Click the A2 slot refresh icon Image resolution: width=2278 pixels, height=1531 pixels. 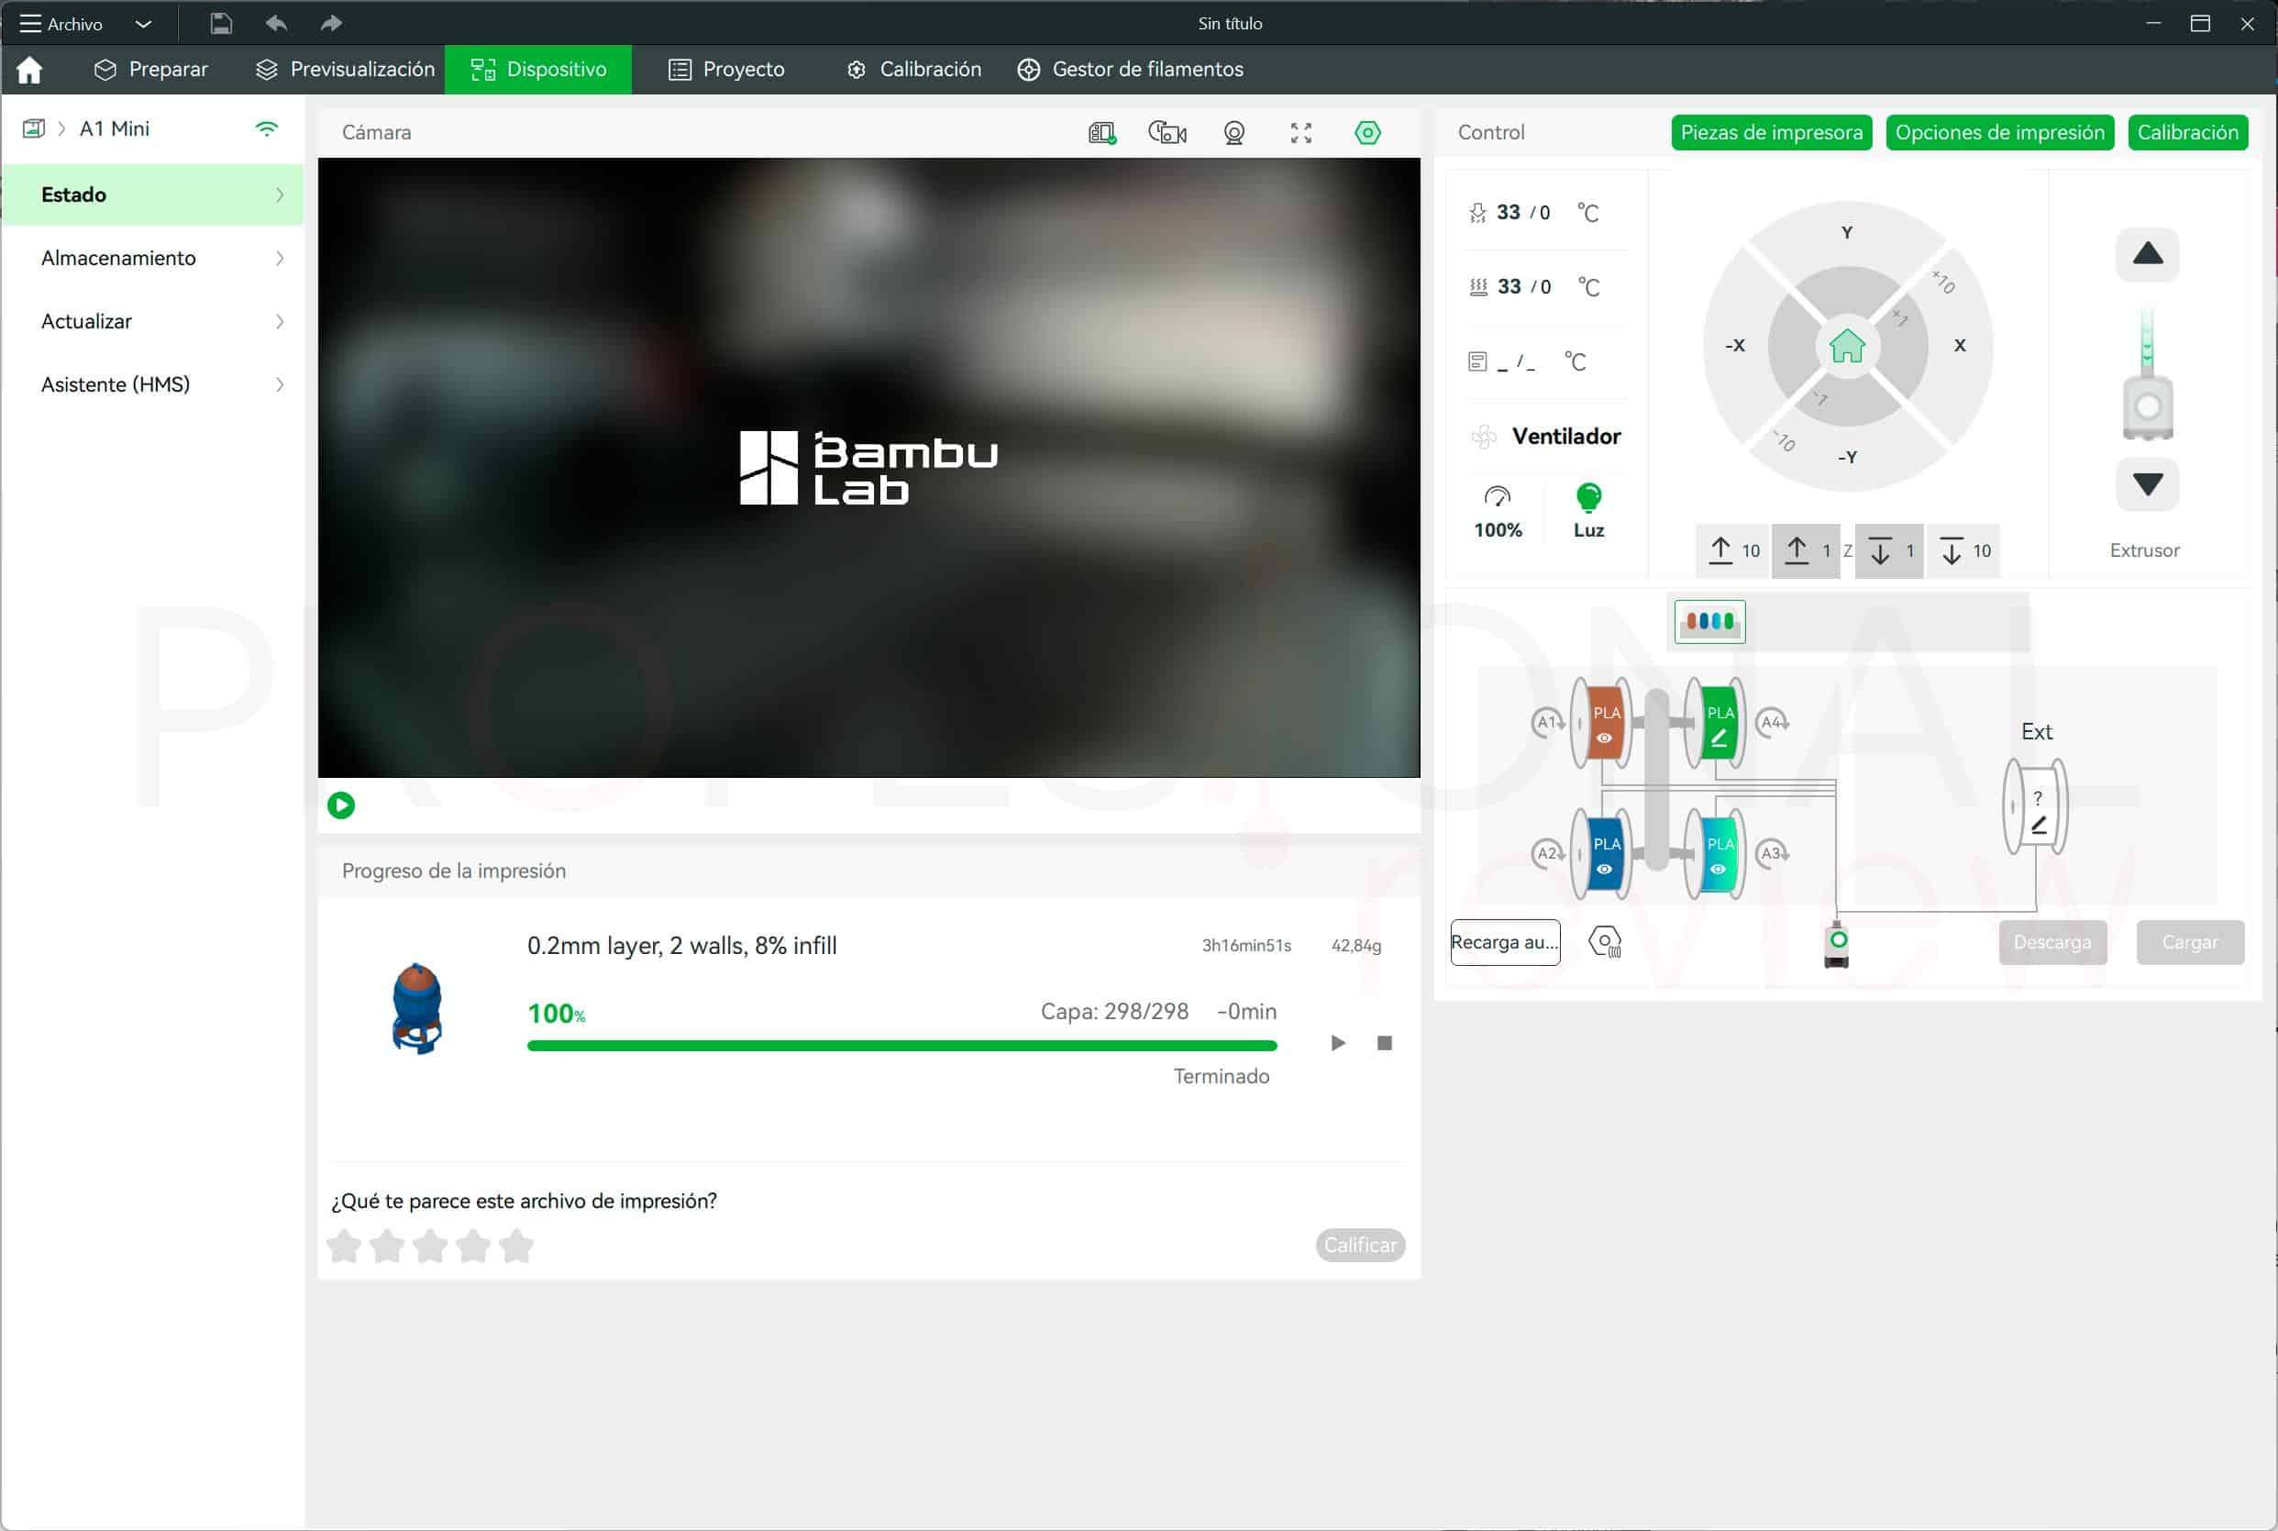[x=1549, y=853]
